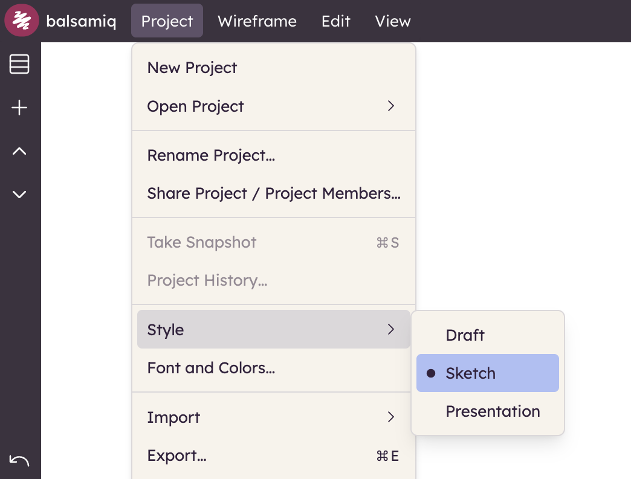Open the View menu
Screen dimensions: 631x479
coord(392,21)
